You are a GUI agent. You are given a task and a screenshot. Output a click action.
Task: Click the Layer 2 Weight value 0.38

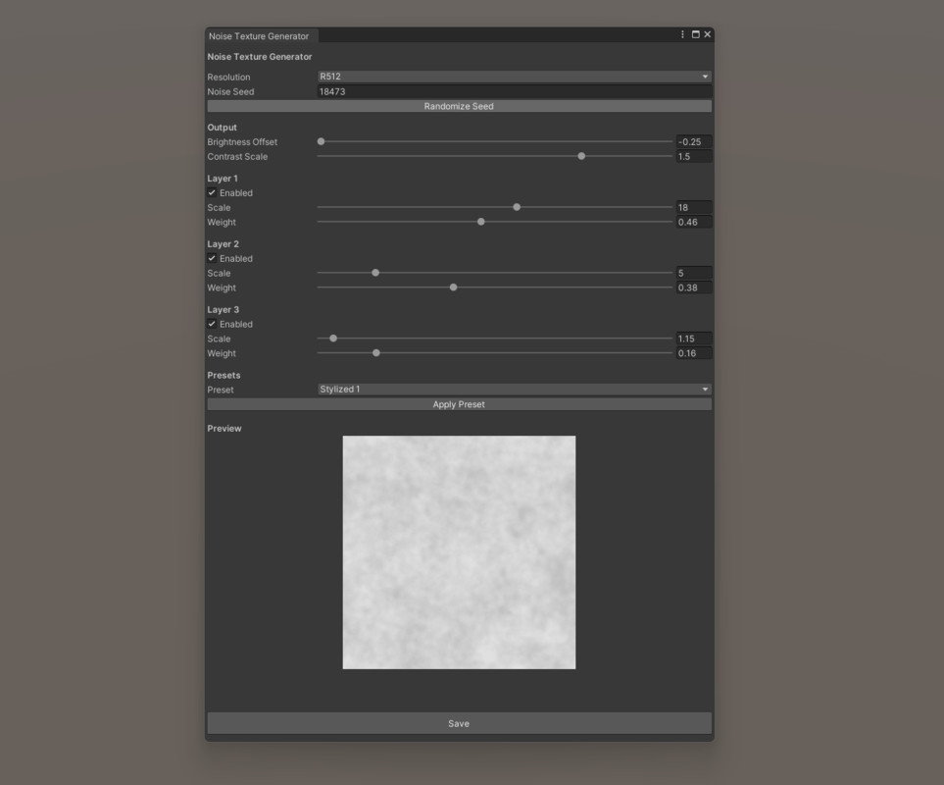coord(694,288)
